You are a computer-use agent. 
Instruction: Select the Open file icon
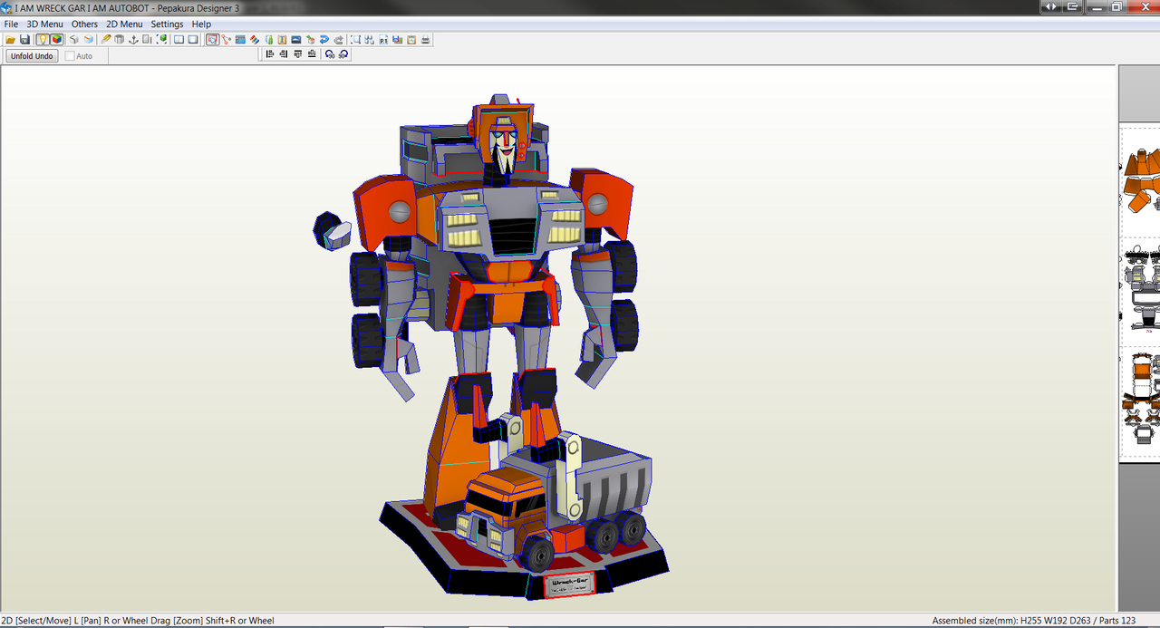click(x=9, y=39)
